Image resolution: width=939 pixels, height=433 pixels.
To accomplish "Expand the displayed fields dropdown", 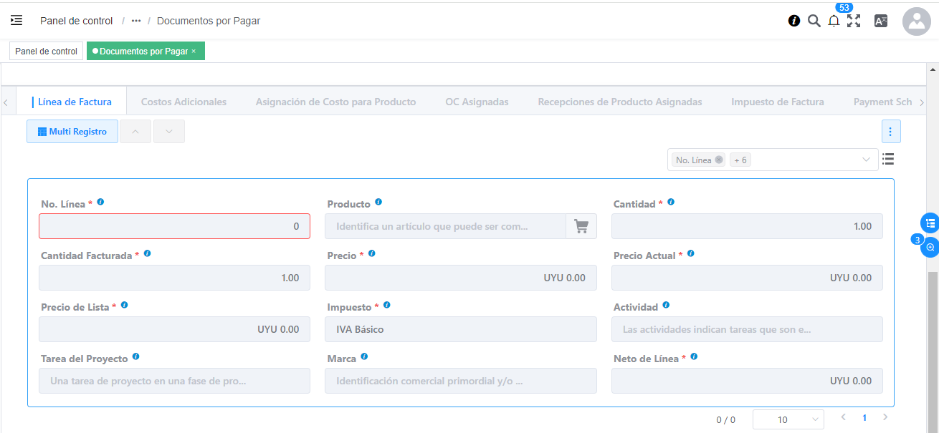I will 865,160.
